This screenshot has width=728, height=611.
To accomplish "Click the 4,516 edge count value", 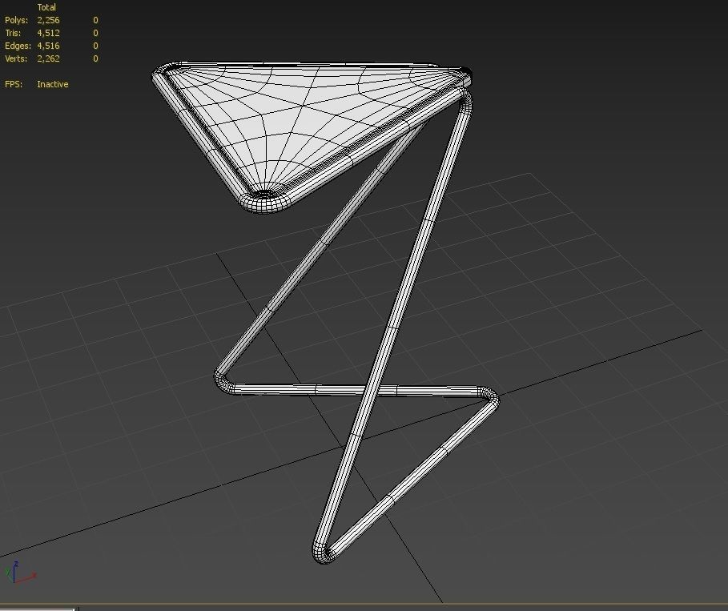I will point(48,46).
